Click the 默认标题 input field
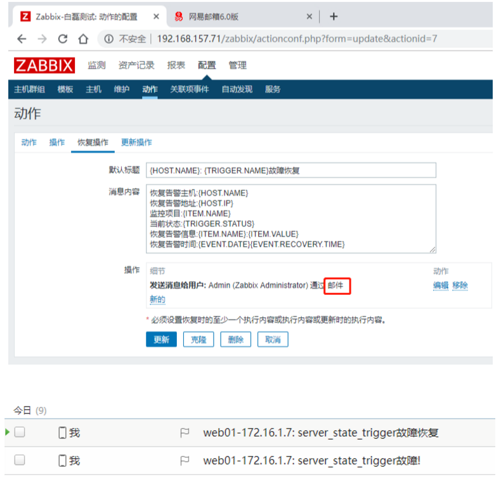501x480 pixels. pyautogui.click(x=291, y=171)
